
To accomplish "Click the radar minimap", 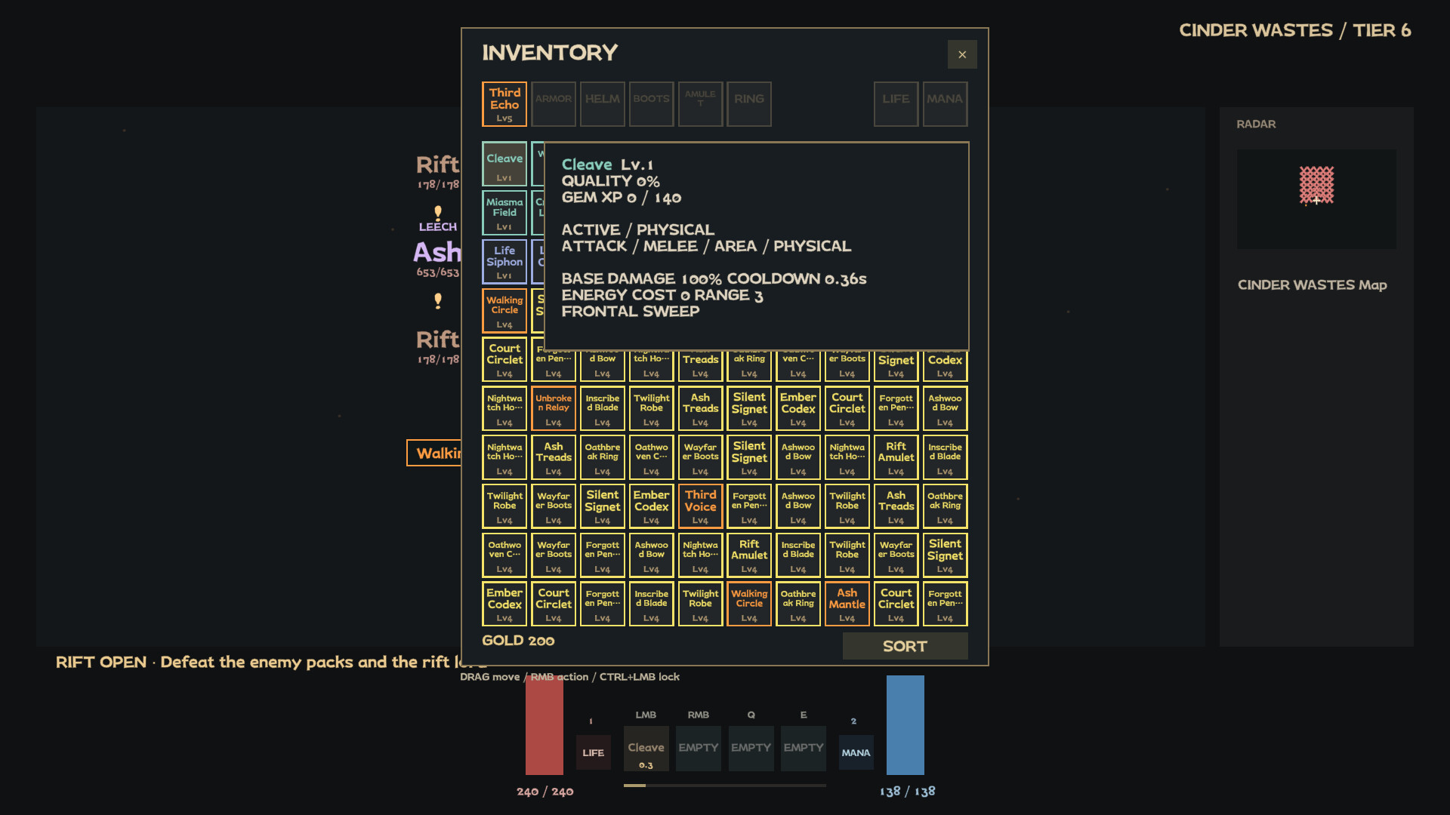I will click(x=1316, y=199).
